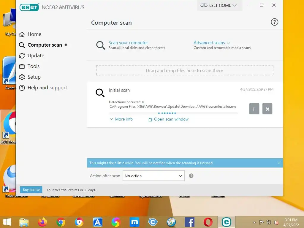The height and width of the screenshot is (228, 304).
Task: Open Action after scan dropdown
Action: coord(153,176)
